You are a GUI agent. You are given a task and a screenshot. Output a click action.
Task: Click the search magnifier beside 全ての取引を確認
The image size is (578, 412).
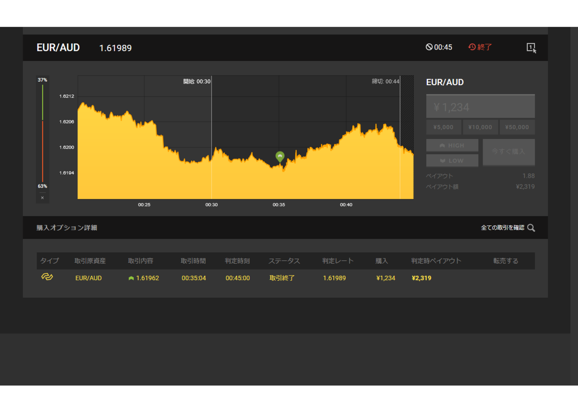point(531,228)
